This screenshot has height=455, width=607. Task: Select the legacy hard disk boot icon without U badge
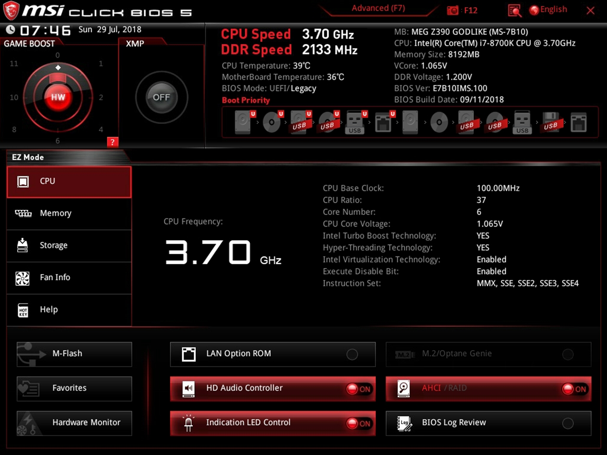[410, 122]
